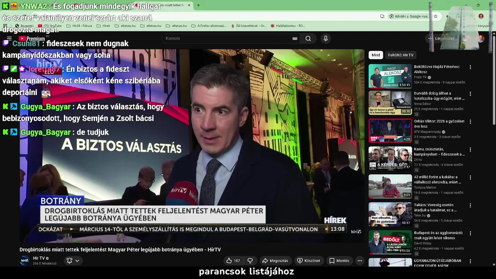Open the Élő közvetítések bookmark
Viewport: 496px width, 279px height.
click(x=248, y=26)
